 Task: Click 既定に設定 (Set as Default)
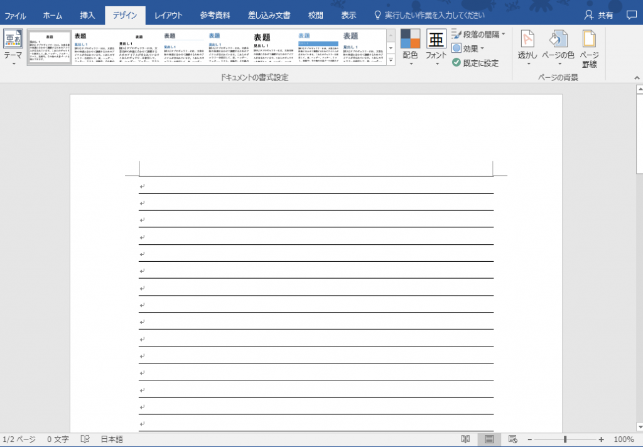[475, 63]
